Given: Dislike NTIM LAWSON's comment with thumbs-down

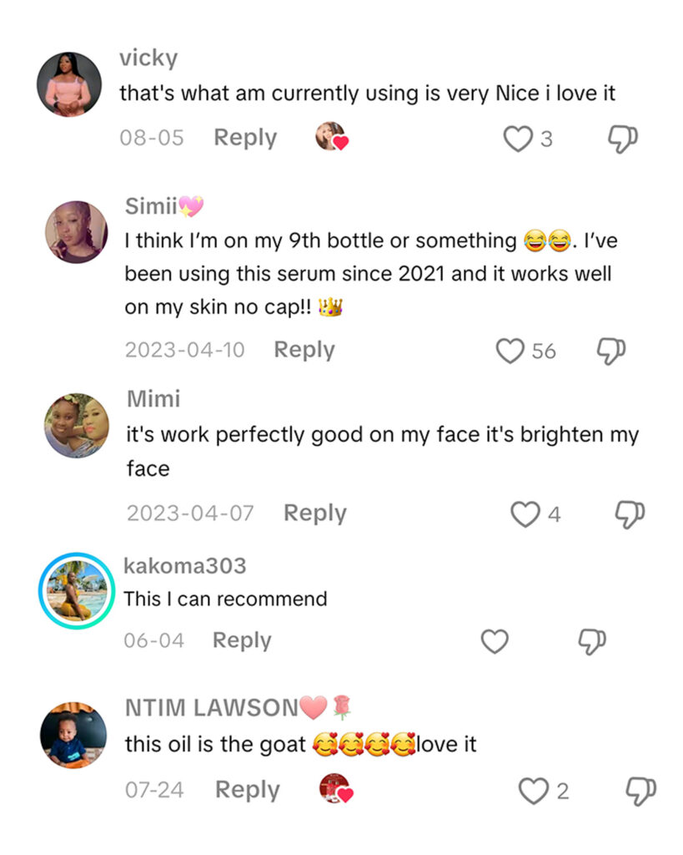Looking at the screenshot, I should pyautogui.click(x=641, y=790).
